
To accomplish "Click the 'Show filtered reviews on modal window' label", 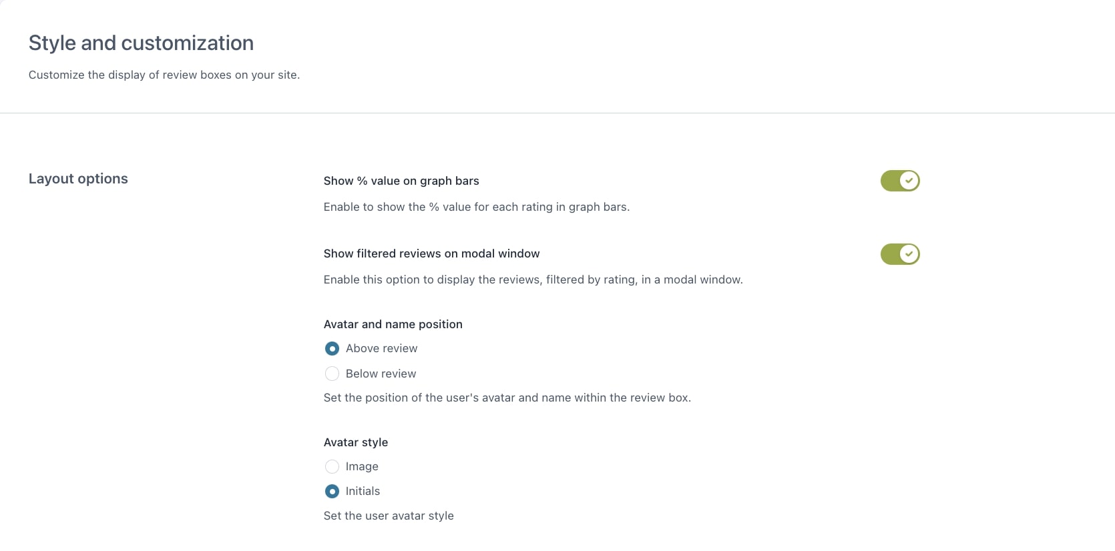I will 431,253.
